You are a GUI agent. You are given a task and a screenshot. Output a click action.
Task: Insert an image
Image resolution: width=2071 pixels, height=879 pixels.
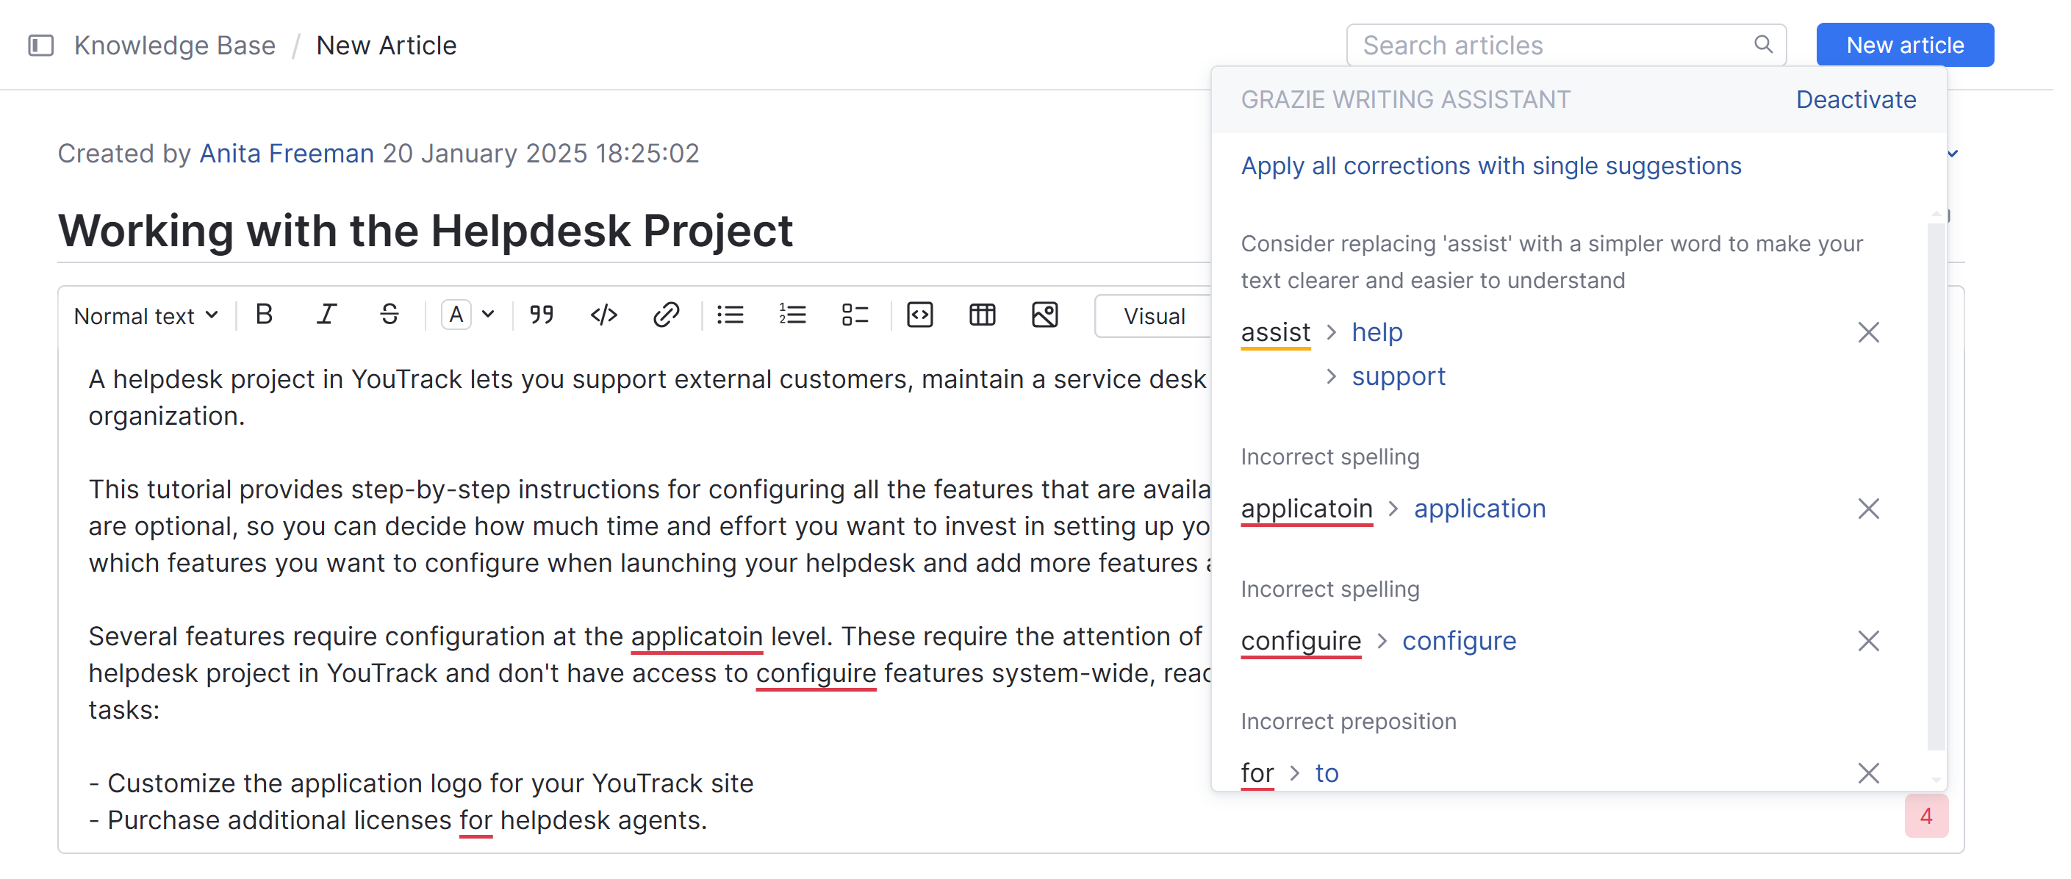click(1047, 316)
